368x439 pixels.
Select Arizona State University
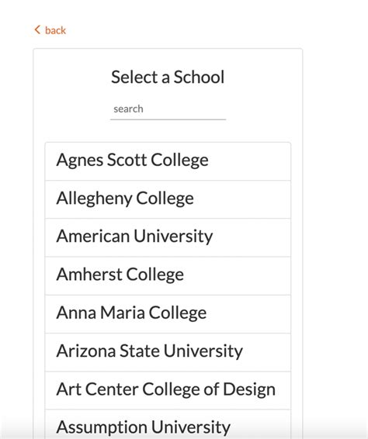click(168, 352)
